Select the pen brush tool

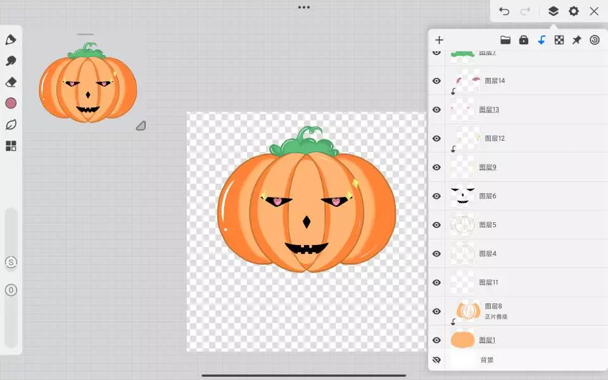(x=11, y=39)
